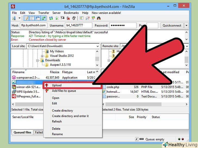Image resolution: width=198 pixels, height=148 pixels.
Task: Click the wampserver application file icon
Action: (x=14, y=78)
